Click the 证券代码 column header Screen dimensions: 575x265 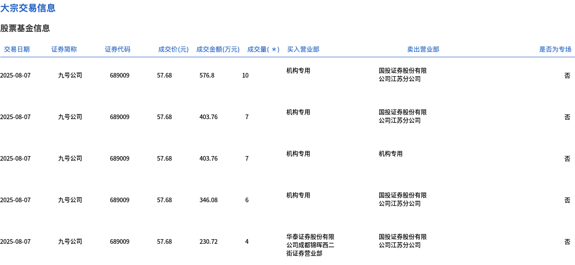[x=117, y=49]
